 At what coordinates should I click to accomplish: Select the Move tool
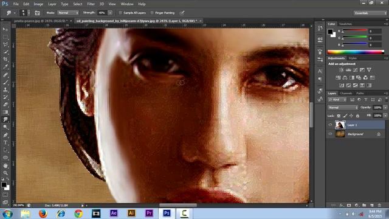[x=5, y=29]
